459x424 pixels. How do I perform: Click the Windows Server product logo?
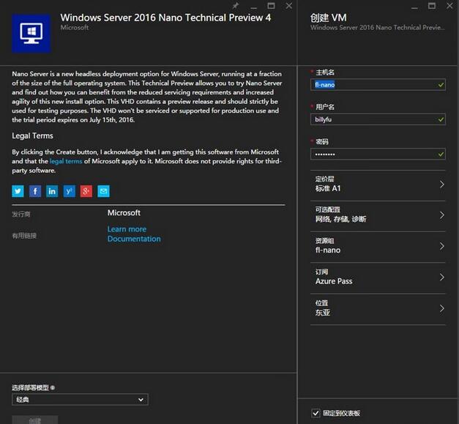(31, 34)
